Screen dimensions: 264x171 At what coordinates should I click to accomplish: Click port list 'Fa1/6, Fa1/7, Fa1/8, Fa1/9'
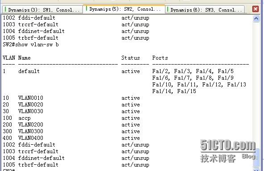pyautogui.click(x=193, y=78)
